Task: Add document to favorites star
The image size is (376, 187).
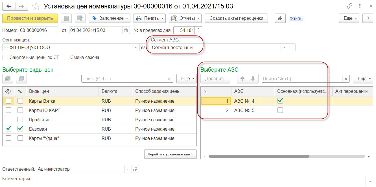Action: [36, 6]
